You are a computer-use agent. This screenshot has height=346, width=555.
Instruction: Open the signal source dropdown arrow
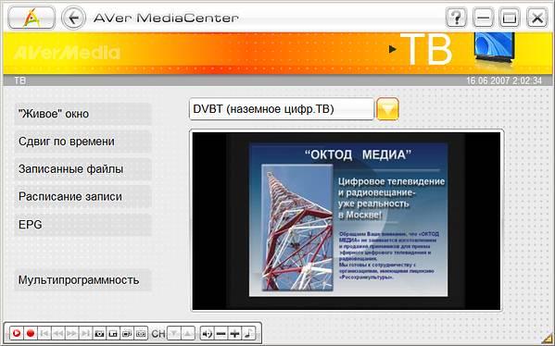[x=387, y=109]
